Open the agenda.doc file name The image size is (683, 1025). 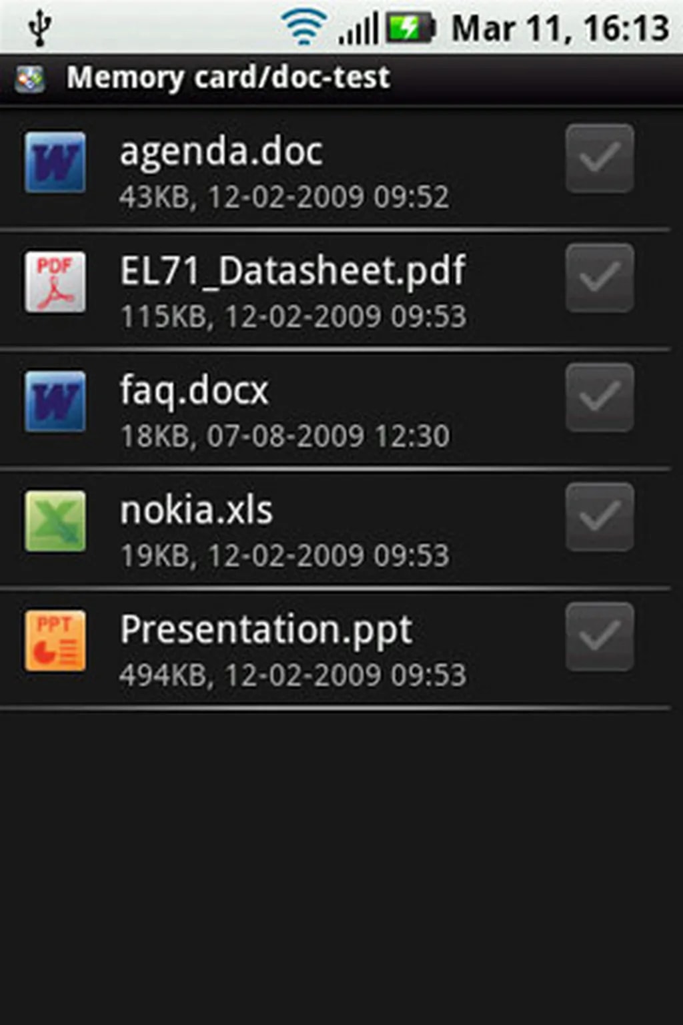coord(221,152)
